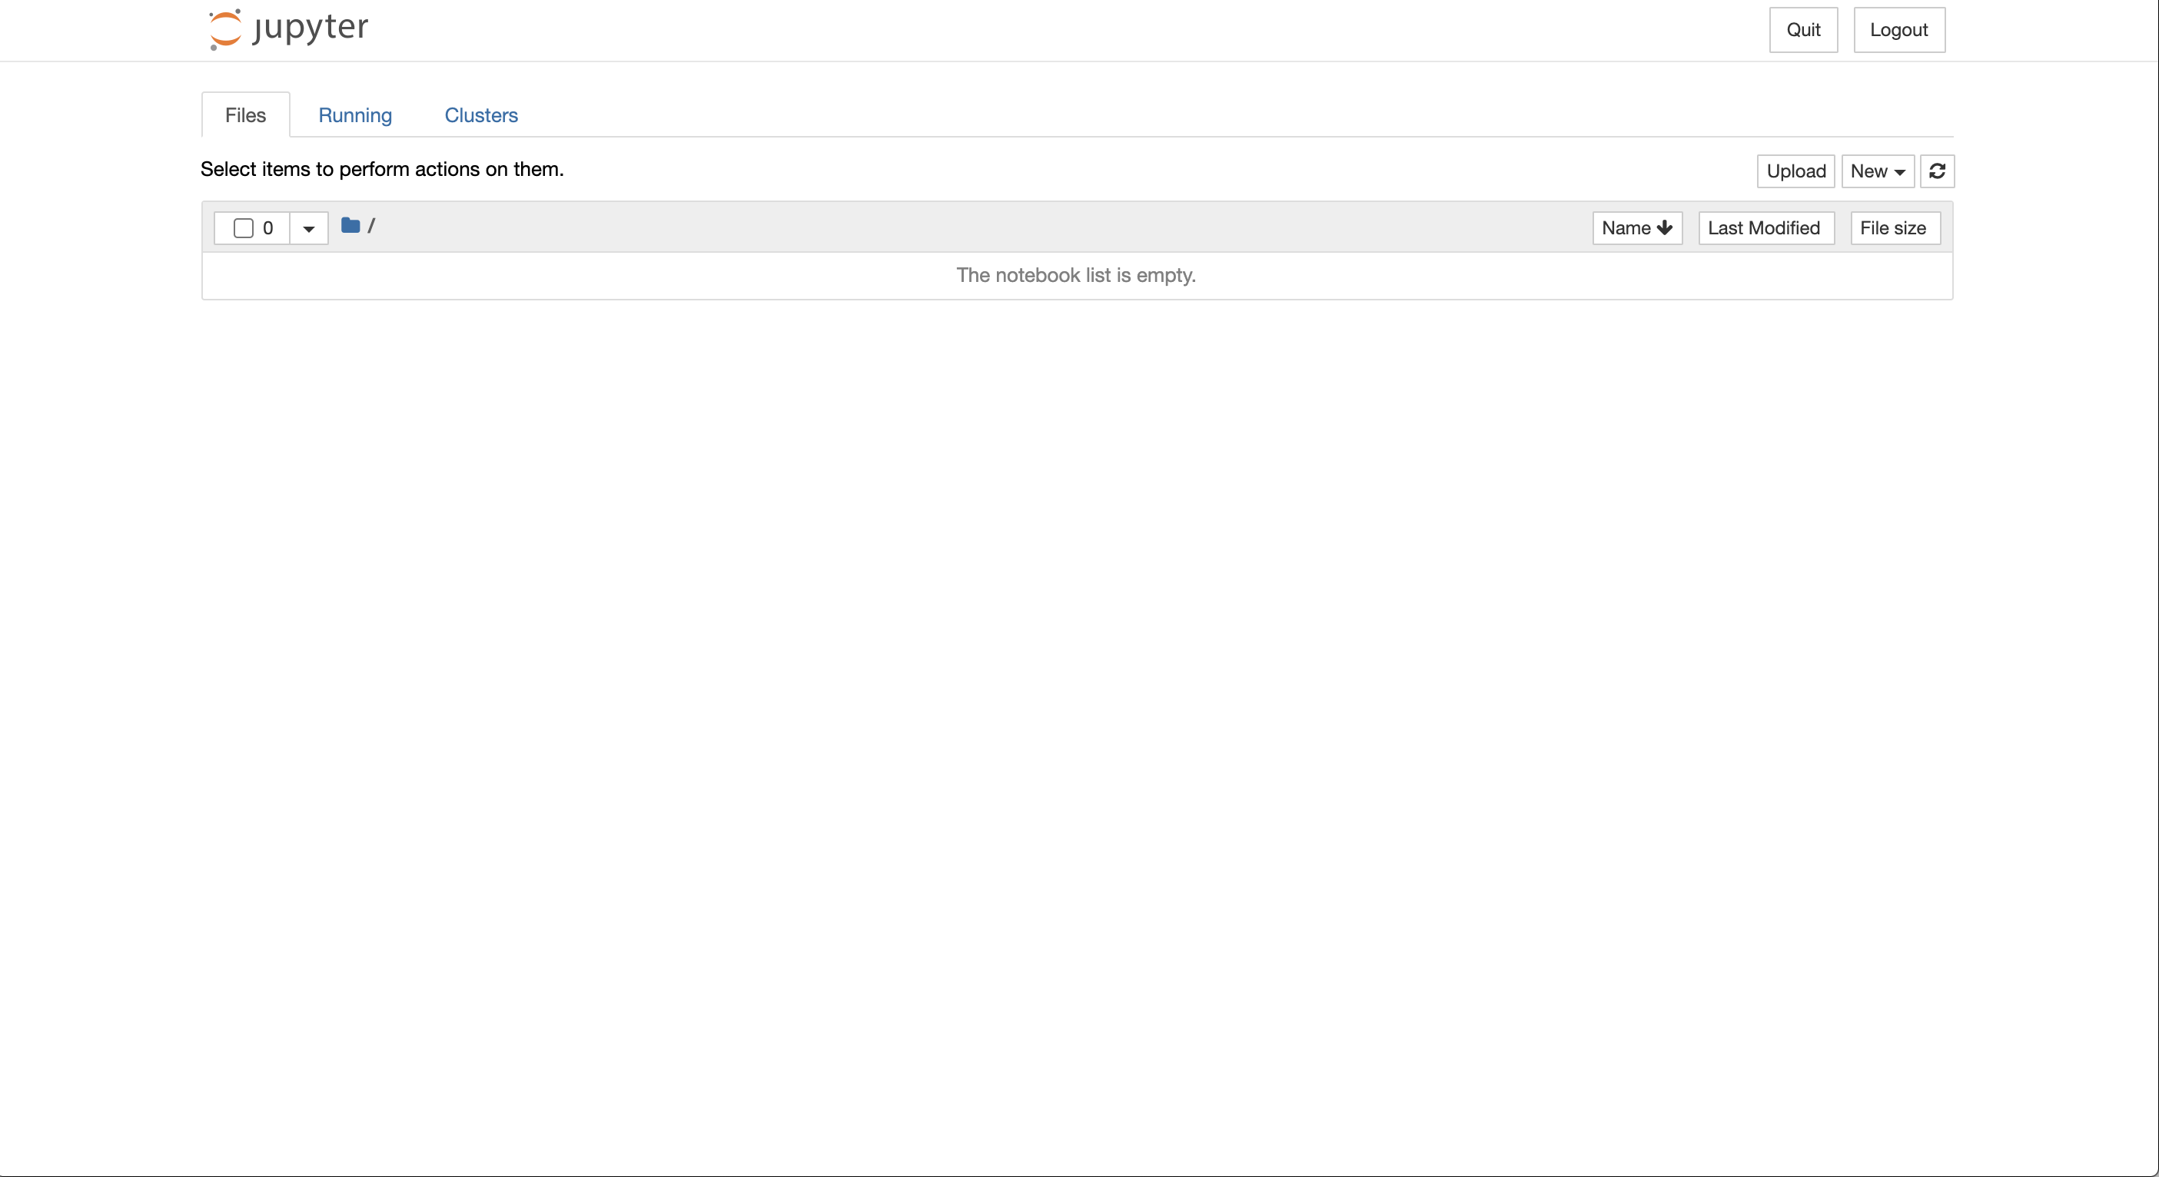The image size is (2159, 1177).
Task: Open the selection type dropdown caret
Action: tap(308, 228)
